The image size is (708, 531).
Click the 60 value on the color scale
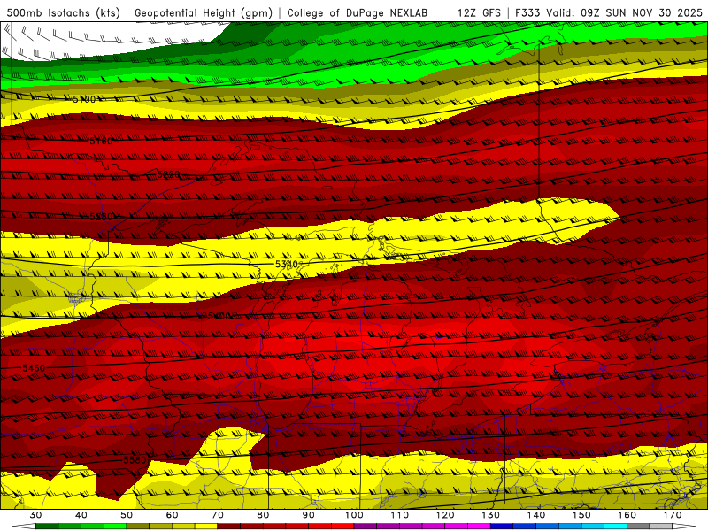point(172,515)
